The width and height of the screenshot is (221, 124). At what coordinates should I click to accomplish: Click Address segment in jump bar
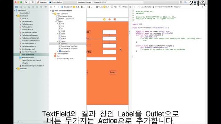[123, 7]
